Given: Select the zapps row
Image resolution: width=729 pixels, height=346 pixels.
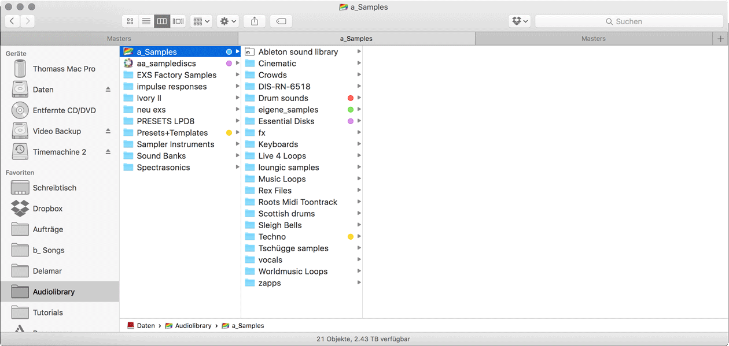Looking at the screenshot, I should pos(302,283).
